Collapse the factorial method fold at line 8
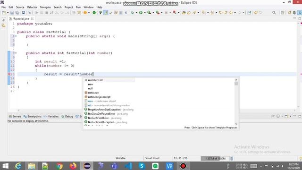The image size is (302, 170). [16, 53]
